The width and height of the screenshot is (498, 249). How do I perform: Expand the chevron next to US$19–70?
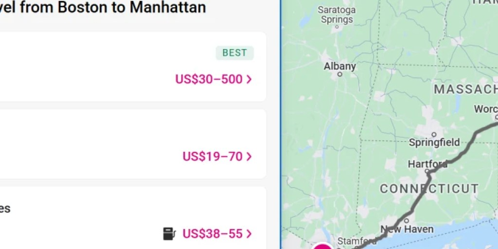(249, 157)
